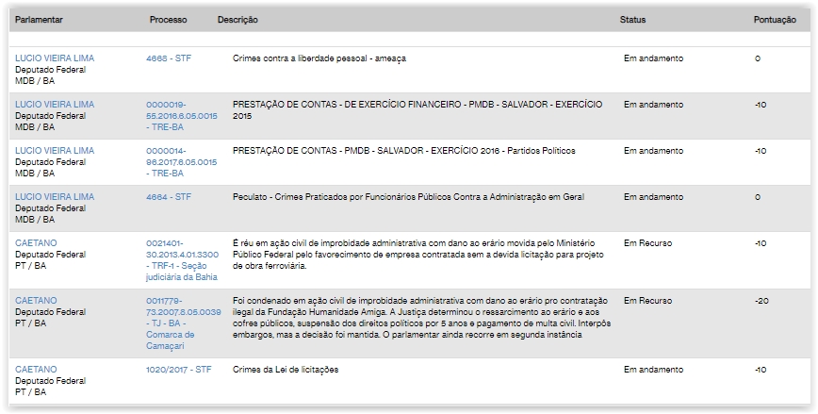This screenshot has height=414, width=818.
Task: Open TRF-1 process 0021401-30.2013.4.01.3300 link
Action: 183,255
